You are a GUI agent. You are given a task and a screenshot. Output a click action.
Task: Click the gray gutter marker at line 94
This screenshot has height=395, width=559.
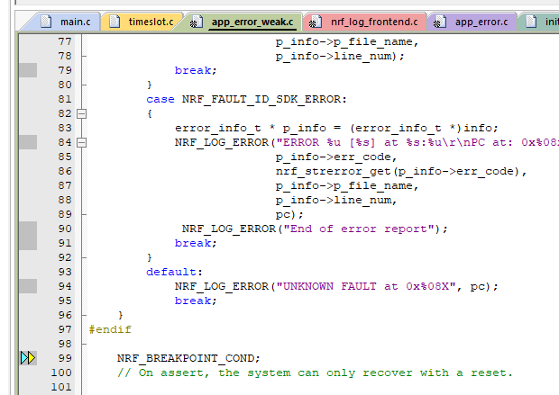[x=28, y=286]
